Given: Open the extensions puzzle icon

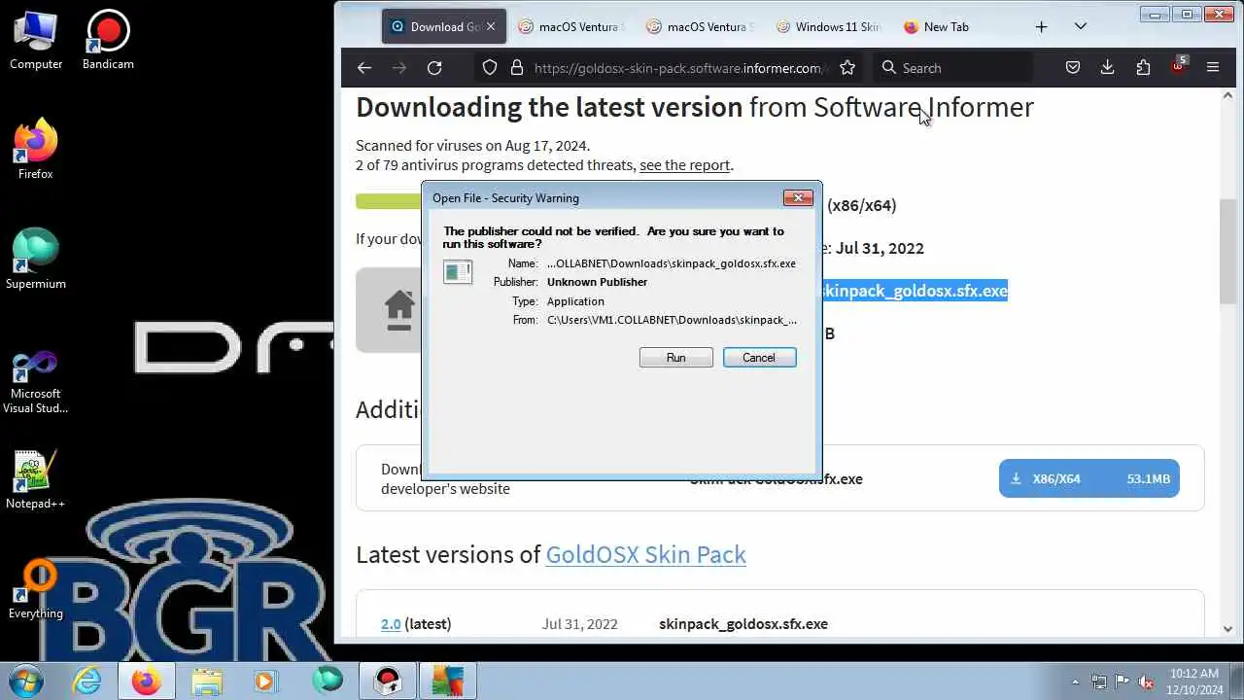Looking at the screenshot, I should pos(1143,68).
